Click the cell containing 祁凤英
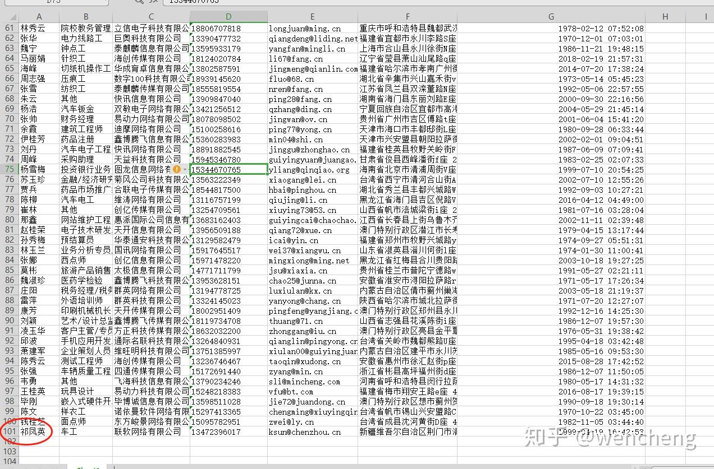The height and width of the screenshot is (469, 714). [34, 431]
